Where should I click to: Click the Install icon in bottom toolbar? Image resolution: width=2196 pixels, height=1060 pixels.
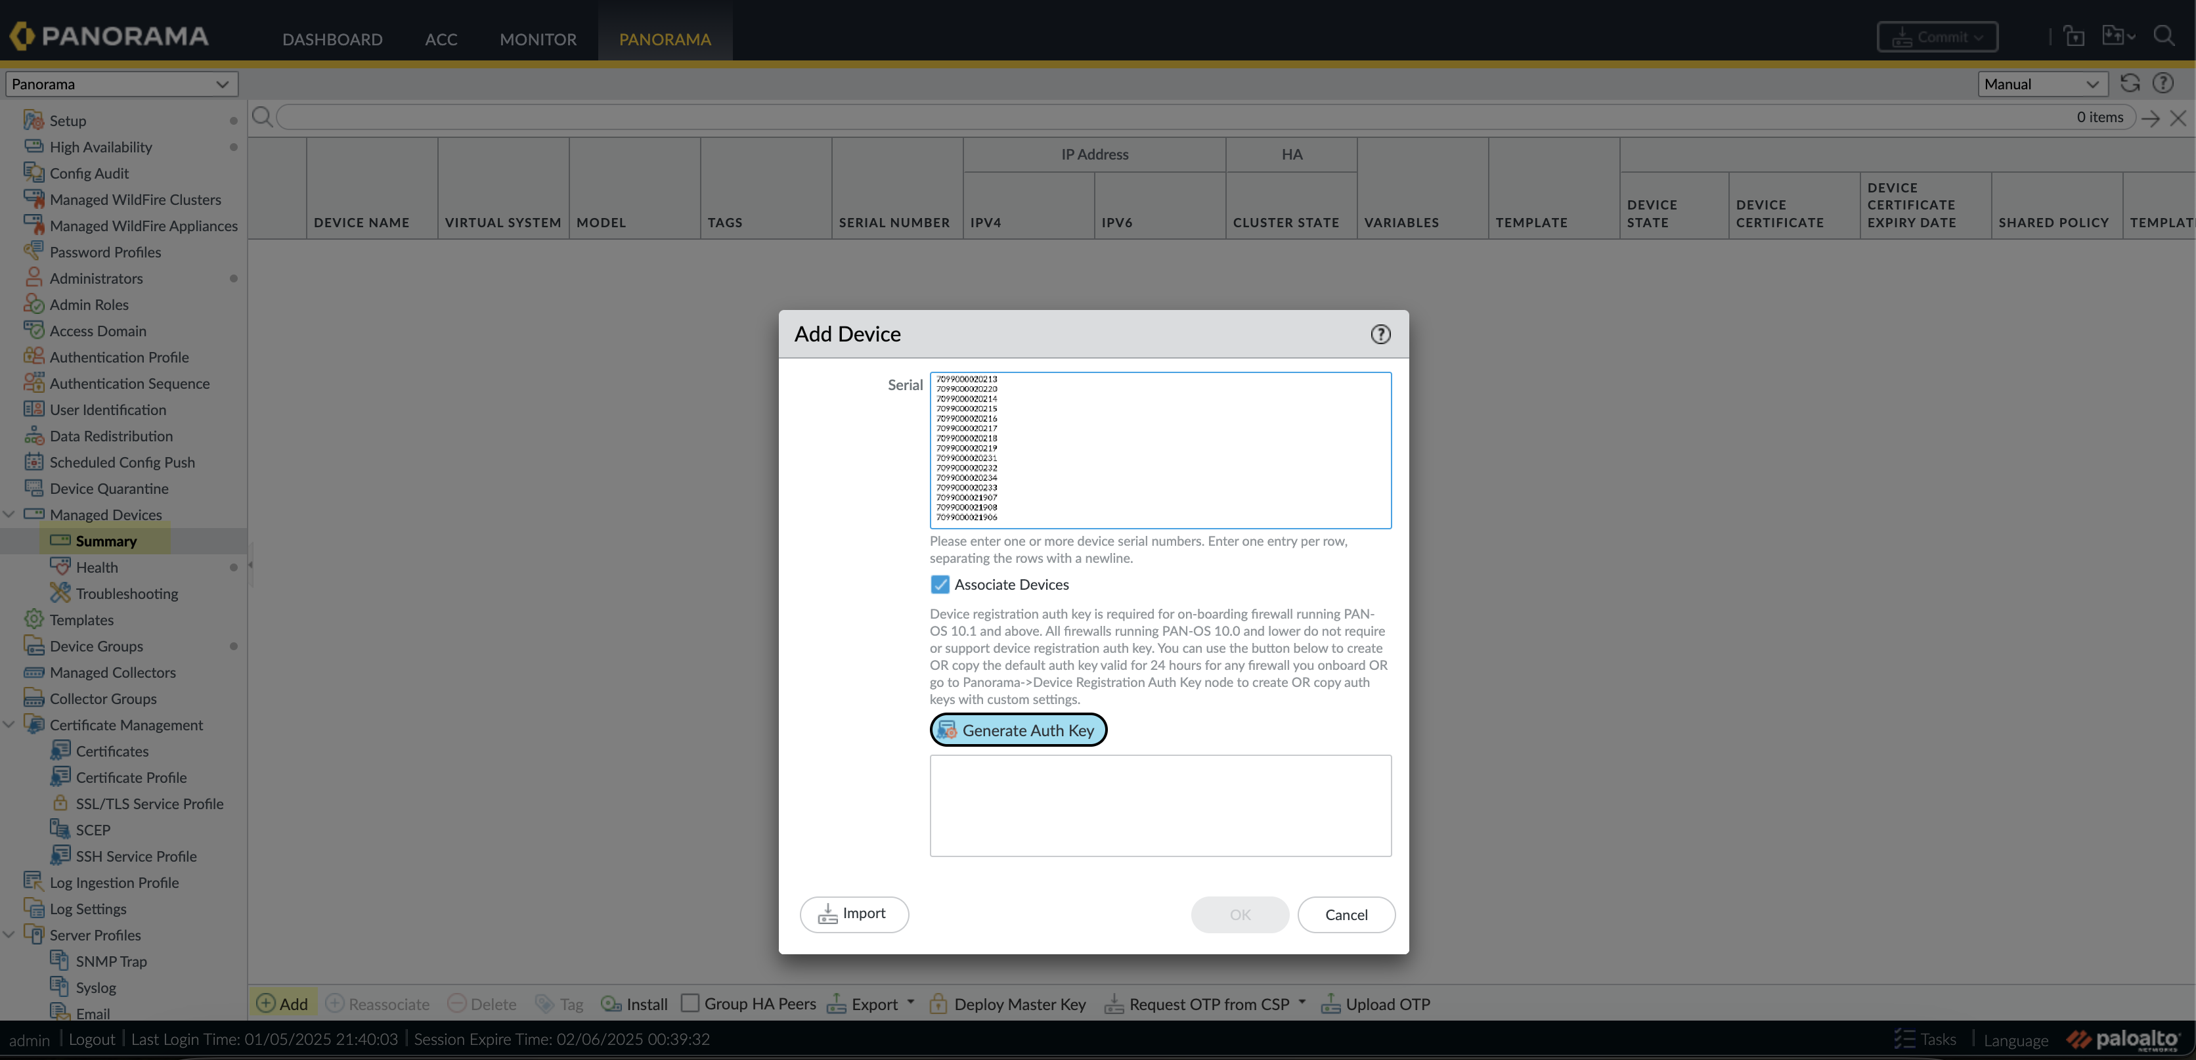pyautogui.click(x=611, y=1004)
